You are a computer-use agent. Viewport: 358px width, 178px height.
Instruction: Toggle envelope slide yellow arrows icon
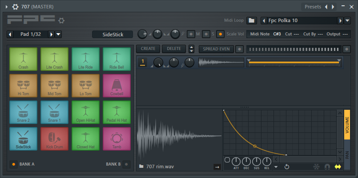[x=338, y=167]
